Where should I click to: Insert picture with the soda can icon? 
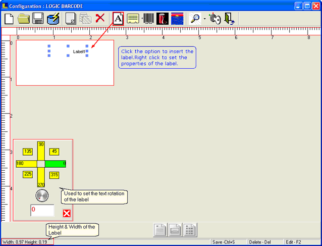(x=163, y=19)
